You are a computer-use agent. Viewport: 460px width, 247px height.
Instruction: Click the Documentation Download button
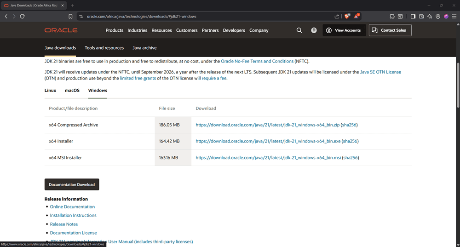tap(72, 184)
